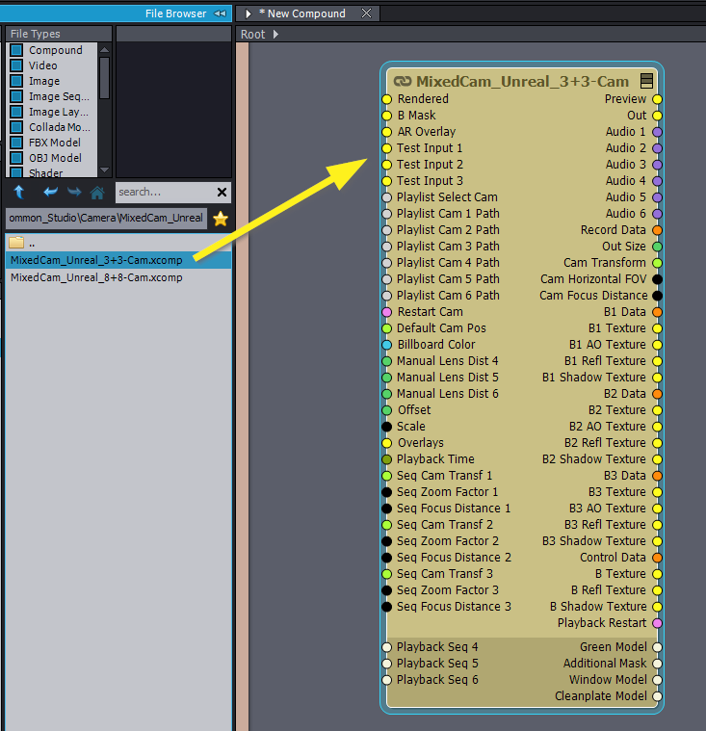Screen dimensions: 706x731
Task: Click the Preview output pin
Action: click(657, 99)
